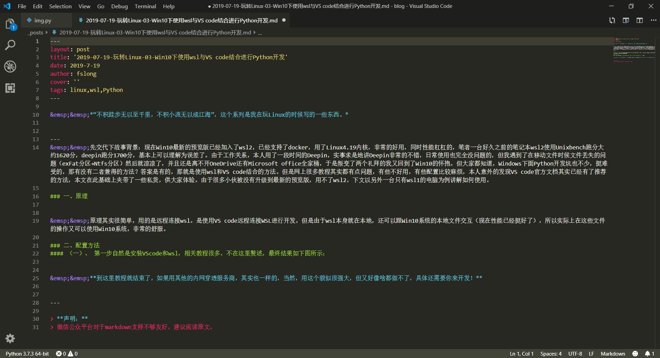The image size is (660, 358).
Task: Open notifications bell in status bar
Action: (650, 354)
